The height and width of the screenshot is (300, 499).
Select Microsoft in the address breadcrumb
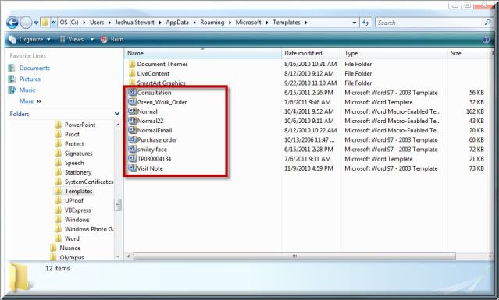click(x=248, y=23)
